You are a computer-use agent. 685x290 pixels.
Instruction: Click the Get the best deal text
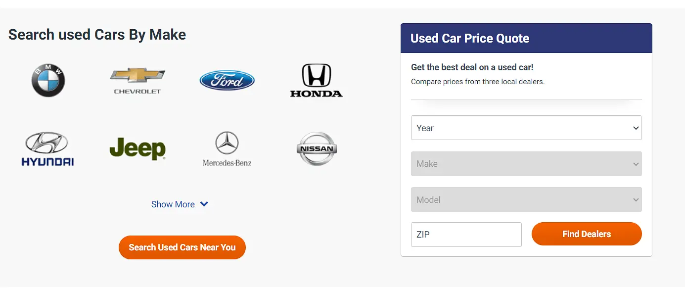[472, 67]
